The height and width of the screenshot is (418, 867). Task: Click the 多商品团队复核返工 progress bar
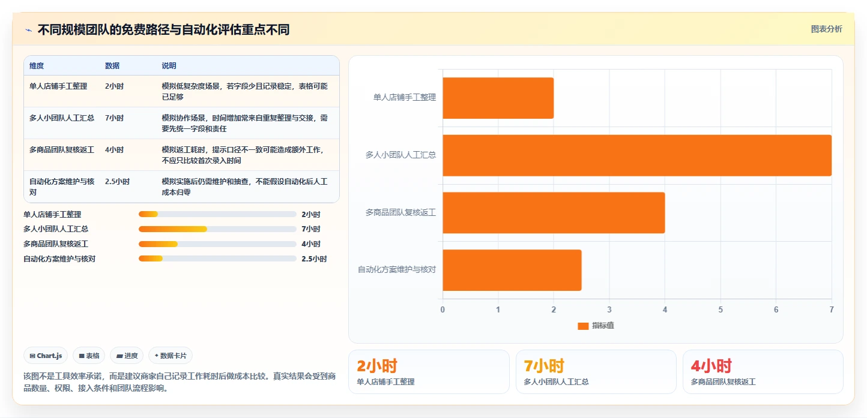[x=217, y=244]
